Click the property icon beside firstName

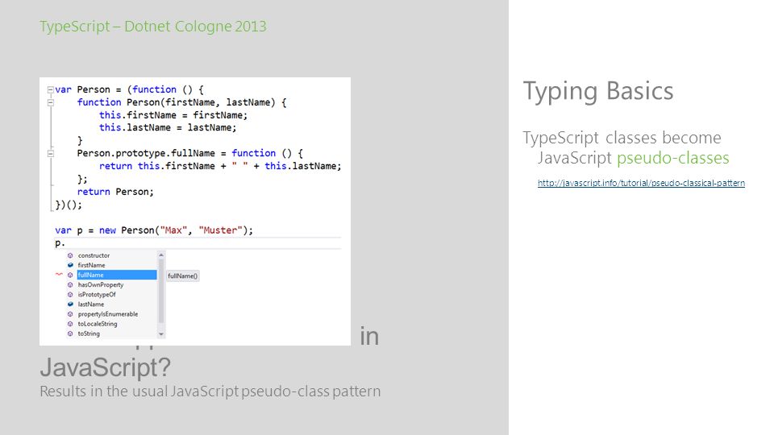[70, 265]
